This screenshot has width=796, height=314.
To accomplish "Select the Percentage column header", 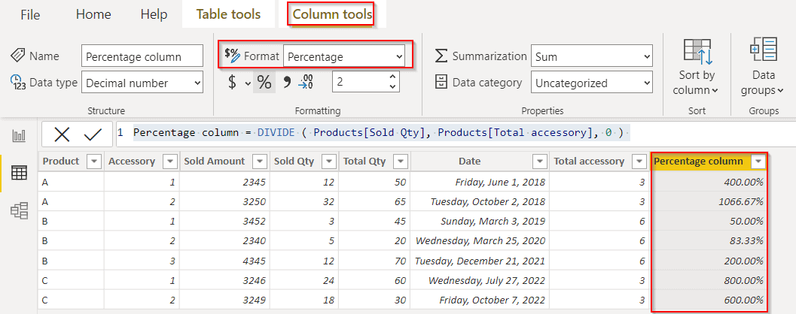I will tap(699, 162).
